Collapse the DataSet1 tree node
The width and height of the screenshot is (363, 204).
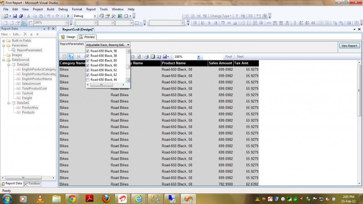pyautogui.click(x=8, y=65)
